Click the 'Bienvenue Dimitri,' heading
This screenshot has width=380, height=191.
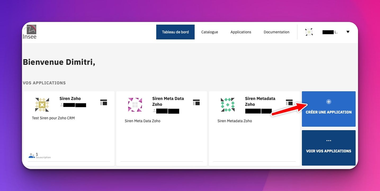tap(59, 62)
